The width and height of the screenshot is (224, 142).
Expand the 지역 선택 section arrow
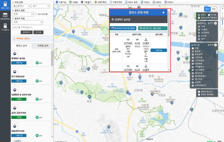(13, 2)
